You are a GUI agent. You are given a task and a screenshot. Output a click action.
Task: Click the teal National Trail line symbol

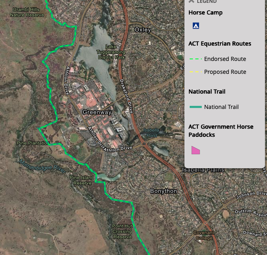(x=195, y=107)
